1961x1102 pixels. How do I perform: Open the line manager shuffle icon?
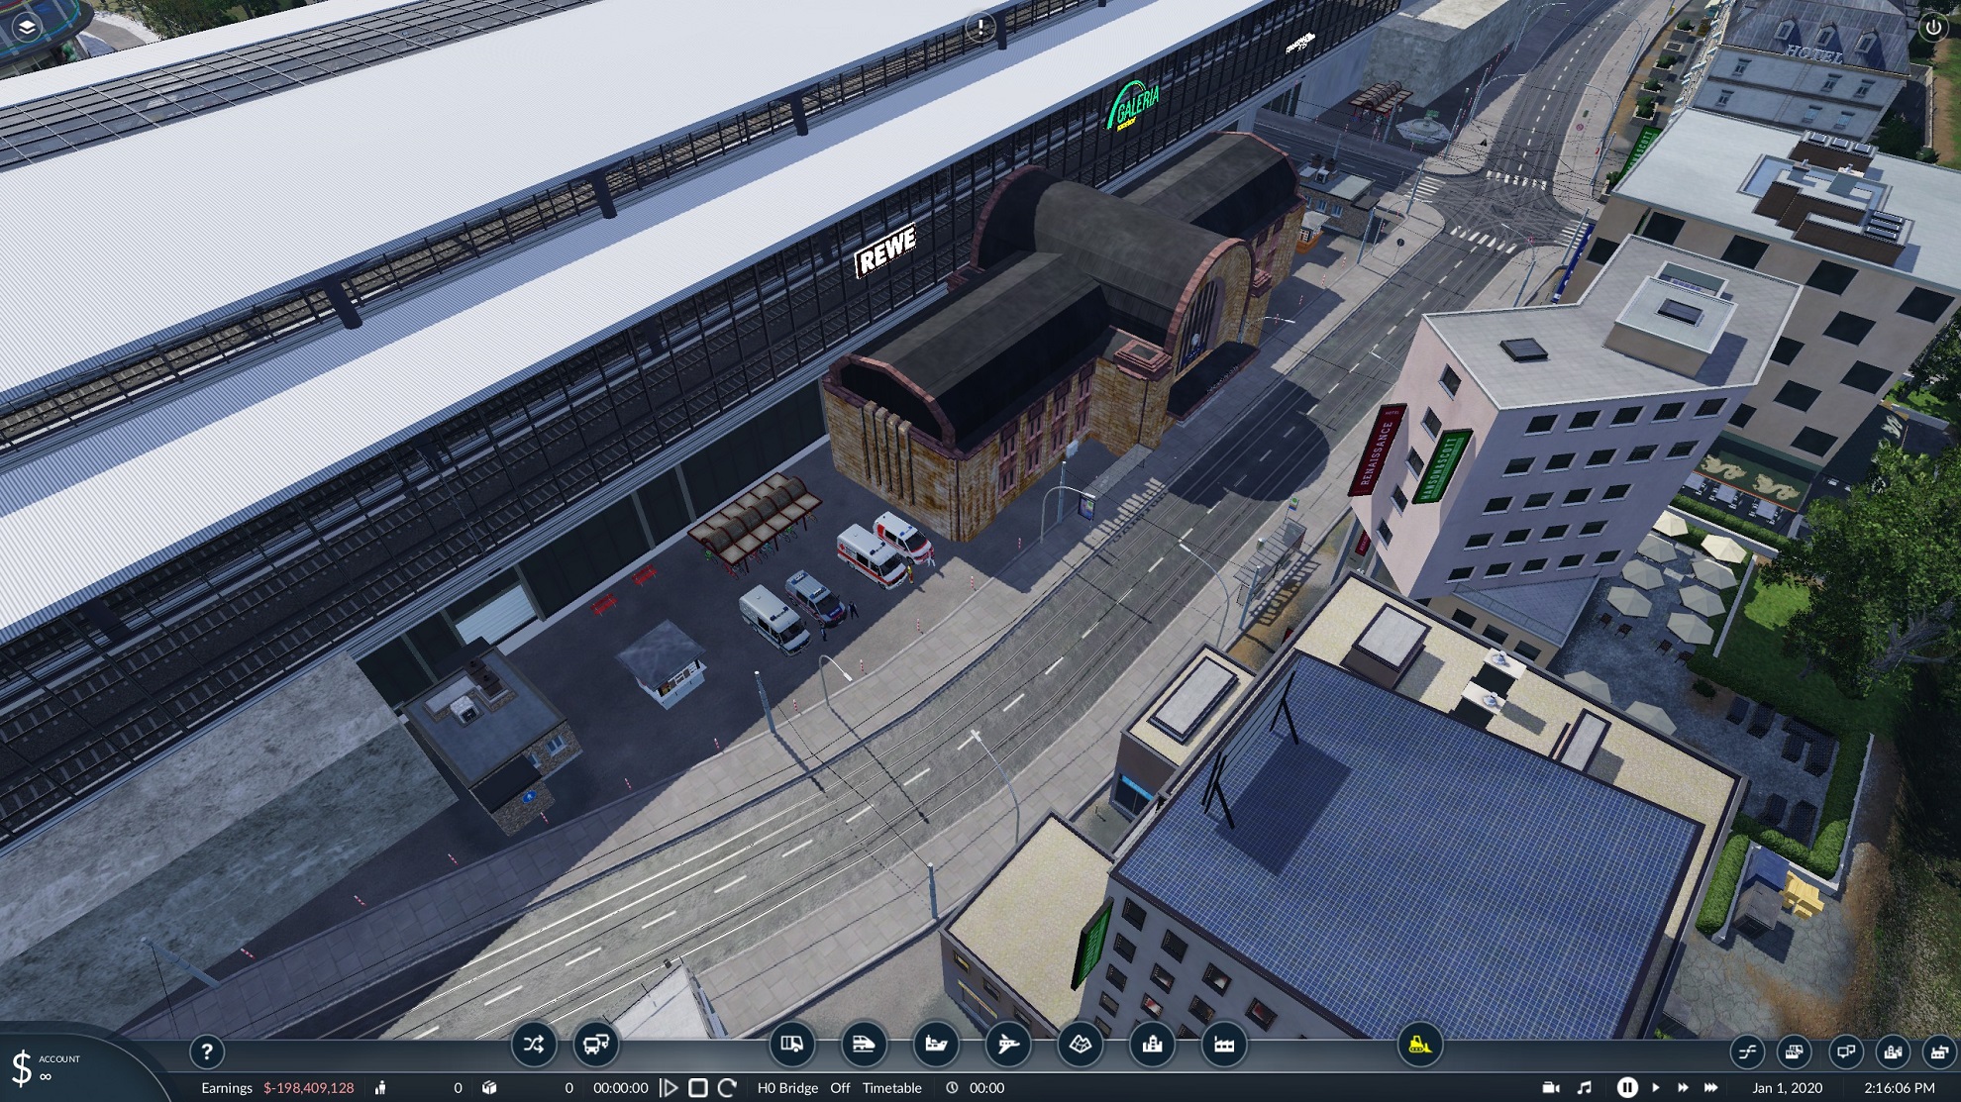click(533, 1045)
